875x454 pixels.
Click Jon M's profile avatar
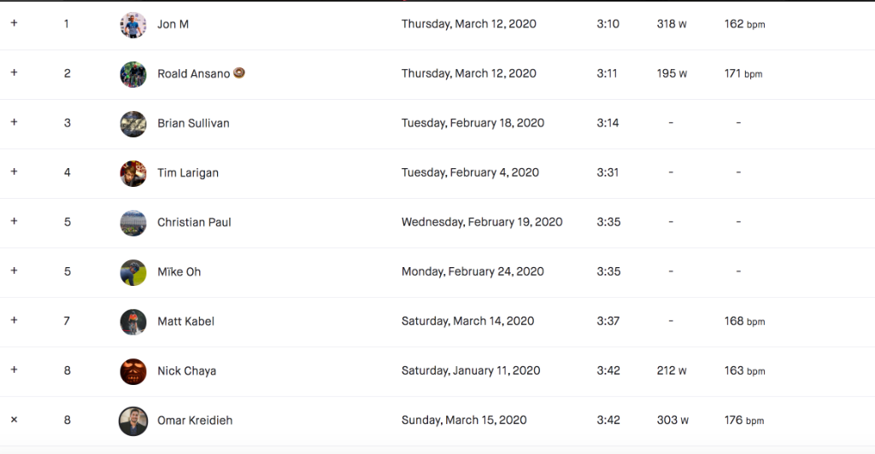(x=133, y=25)
